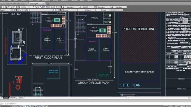191x107 pixels.
Task: Open the Properties palette icon
Action: coord(44,7)
